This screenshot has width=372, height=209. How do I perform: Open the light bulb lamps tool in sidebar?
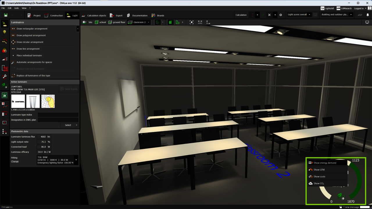[5, 32]
